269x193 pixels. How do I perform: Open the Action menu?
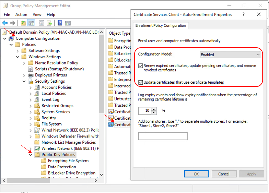pos(21,15)
